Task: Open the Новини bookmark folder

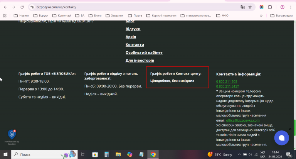Action: [x=22, y=15]
